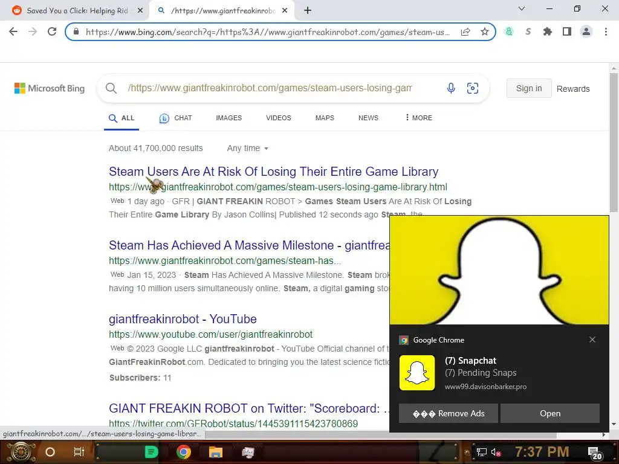The image size is (619, 464).
Task: Open File Explorer from the taskbar
Action: 216,452
